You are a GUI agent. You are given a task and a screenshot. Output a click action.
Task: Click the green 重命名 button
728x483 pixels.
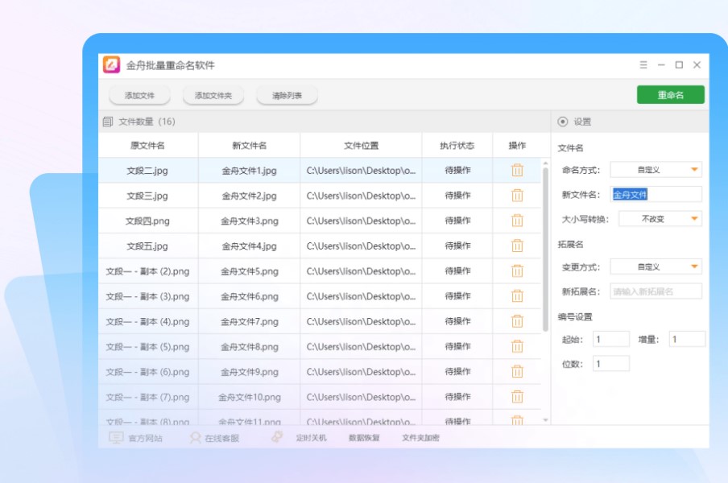point(671,95)
